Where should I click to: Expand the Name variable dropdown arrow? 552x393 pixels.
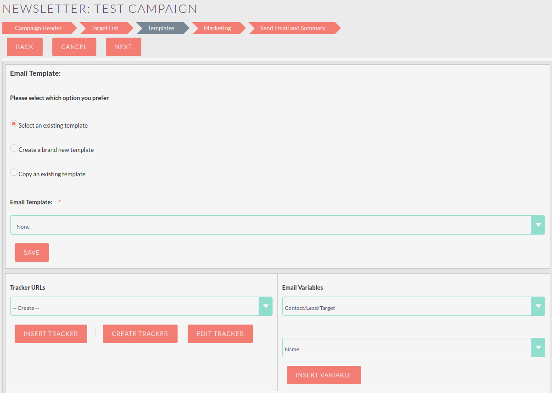tap(538, 348)
